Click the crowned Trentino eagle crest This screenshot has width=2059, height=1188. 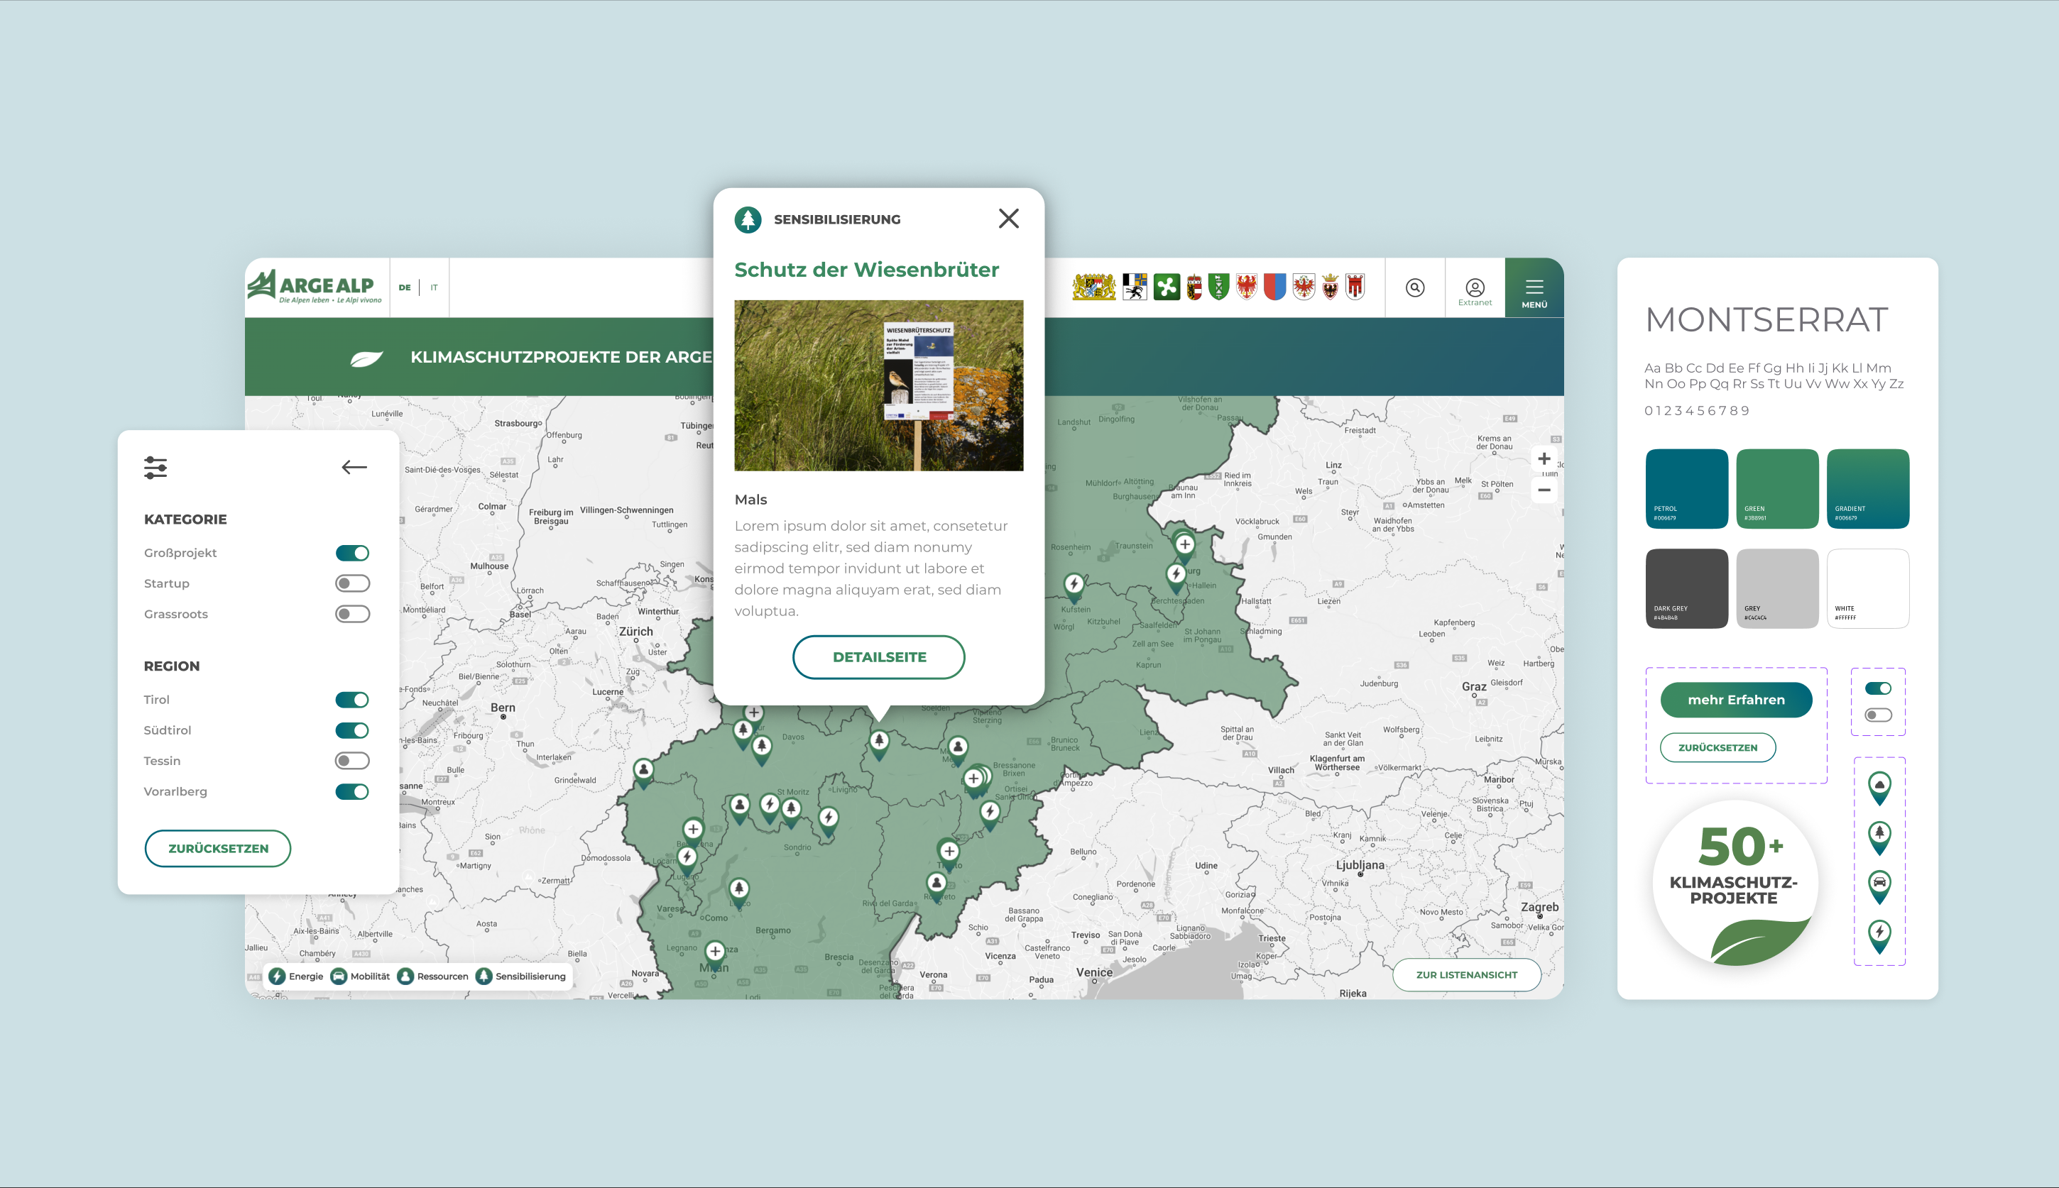point(1331,287)
